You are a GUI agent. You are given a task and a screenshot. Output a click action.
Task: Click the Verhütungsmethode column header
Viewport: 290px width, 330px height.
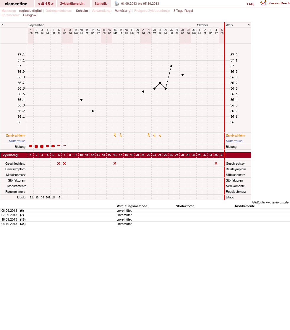pos(132,206)
